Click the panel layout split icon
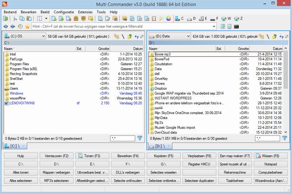The width and height of the screenshot is (292, 194). pyautogui.click(x=39, y=19)
